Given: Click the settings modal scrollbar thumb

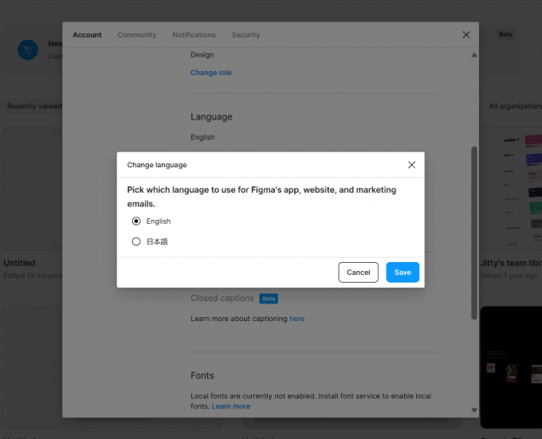Looking at the screenshot, I should click(x=474, y=233).
